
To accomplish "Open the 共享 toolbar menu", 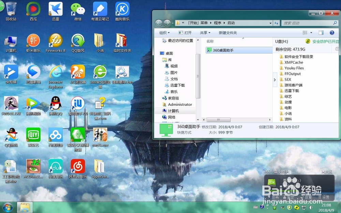I will point(204,32).
